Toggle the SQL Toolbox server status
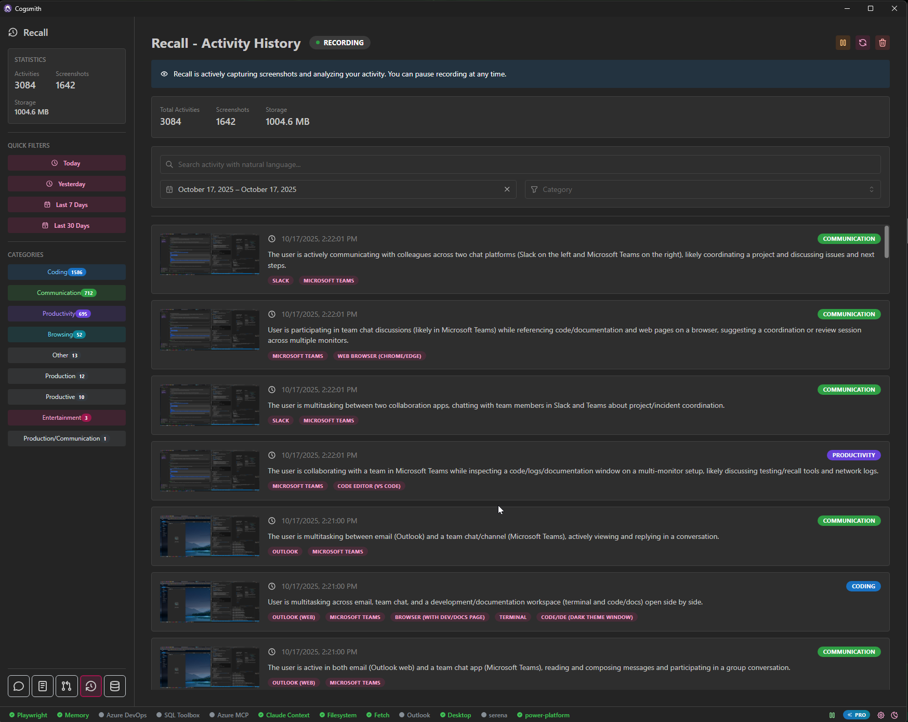This screenshot has height=722, width=908. tap(178, 715)
